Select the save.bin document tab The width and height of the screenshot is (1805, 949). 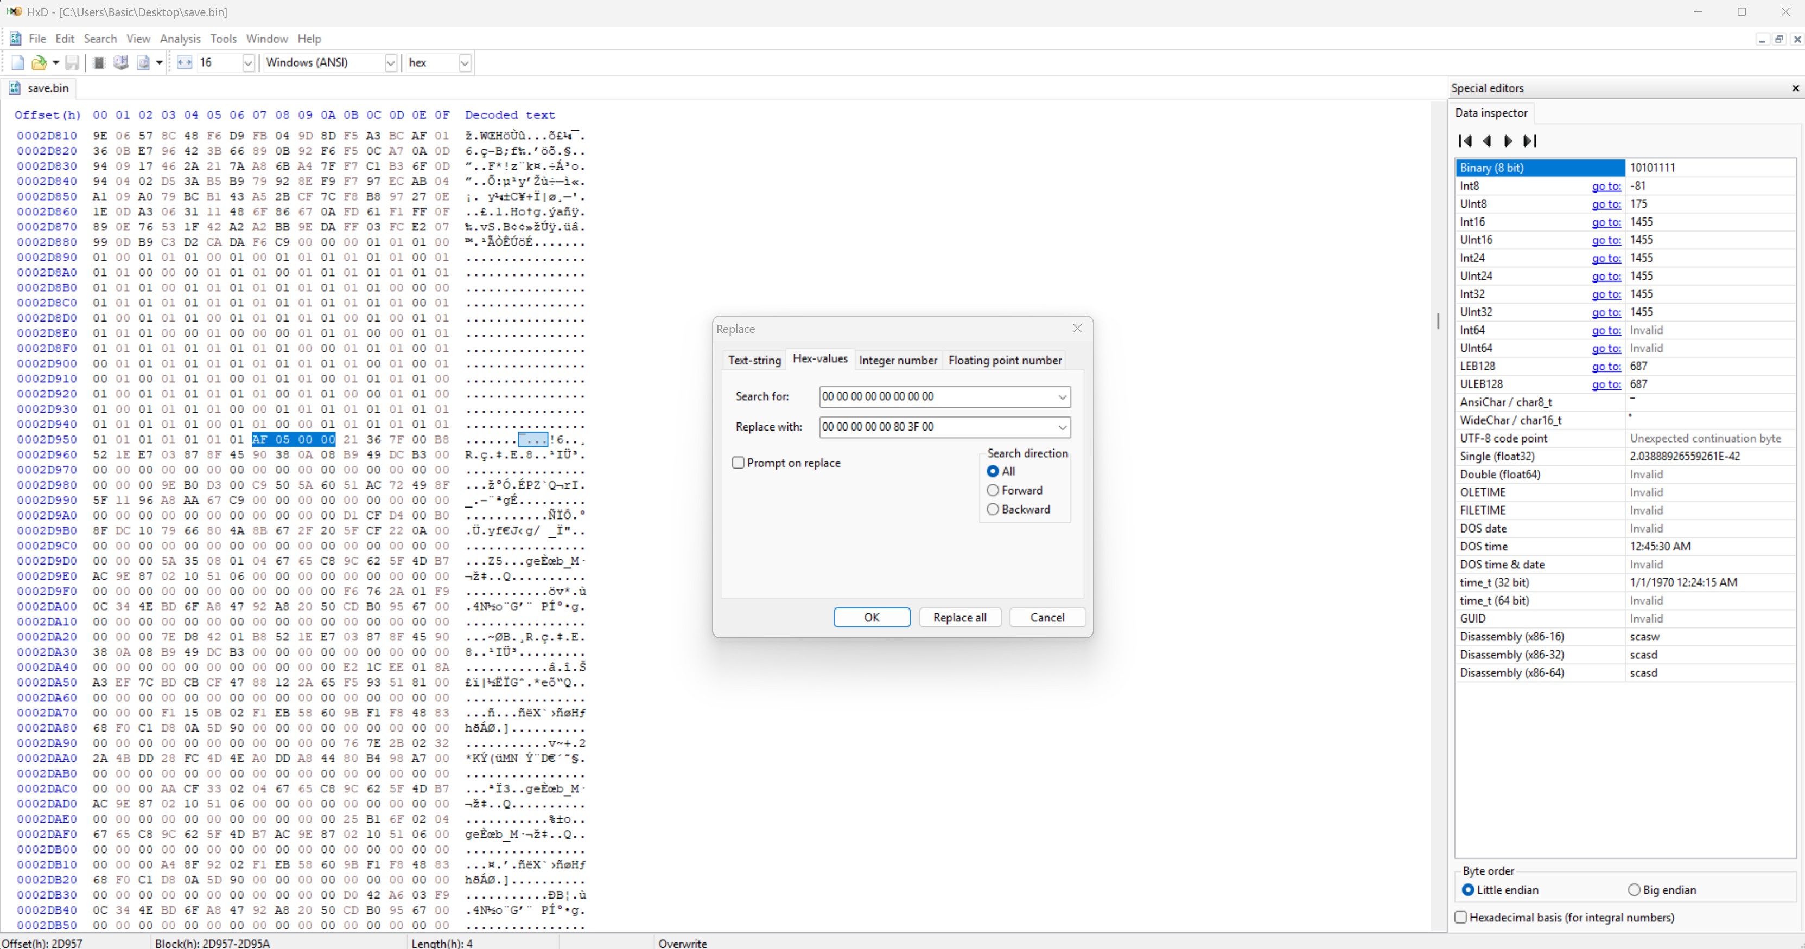click(x=40, y=88)
